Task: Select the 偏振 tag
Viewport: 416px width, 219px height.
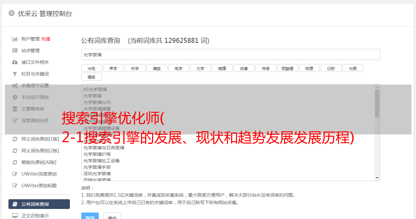Action: click(x=157, y=68)
